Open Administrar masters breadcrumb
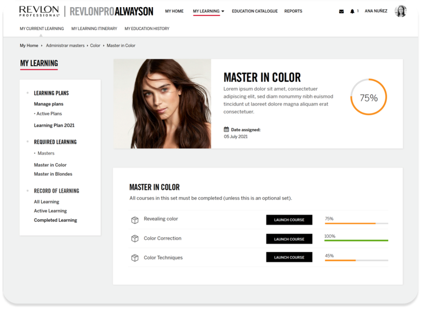The image size is (421, 309). click(65, 46)
